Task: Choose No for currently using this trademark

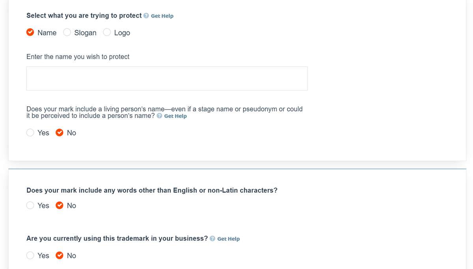Action: click(60, 255)
